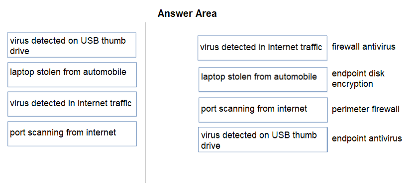Click the vertical divider line
The image size is (416, 194).
pos(145,102)
